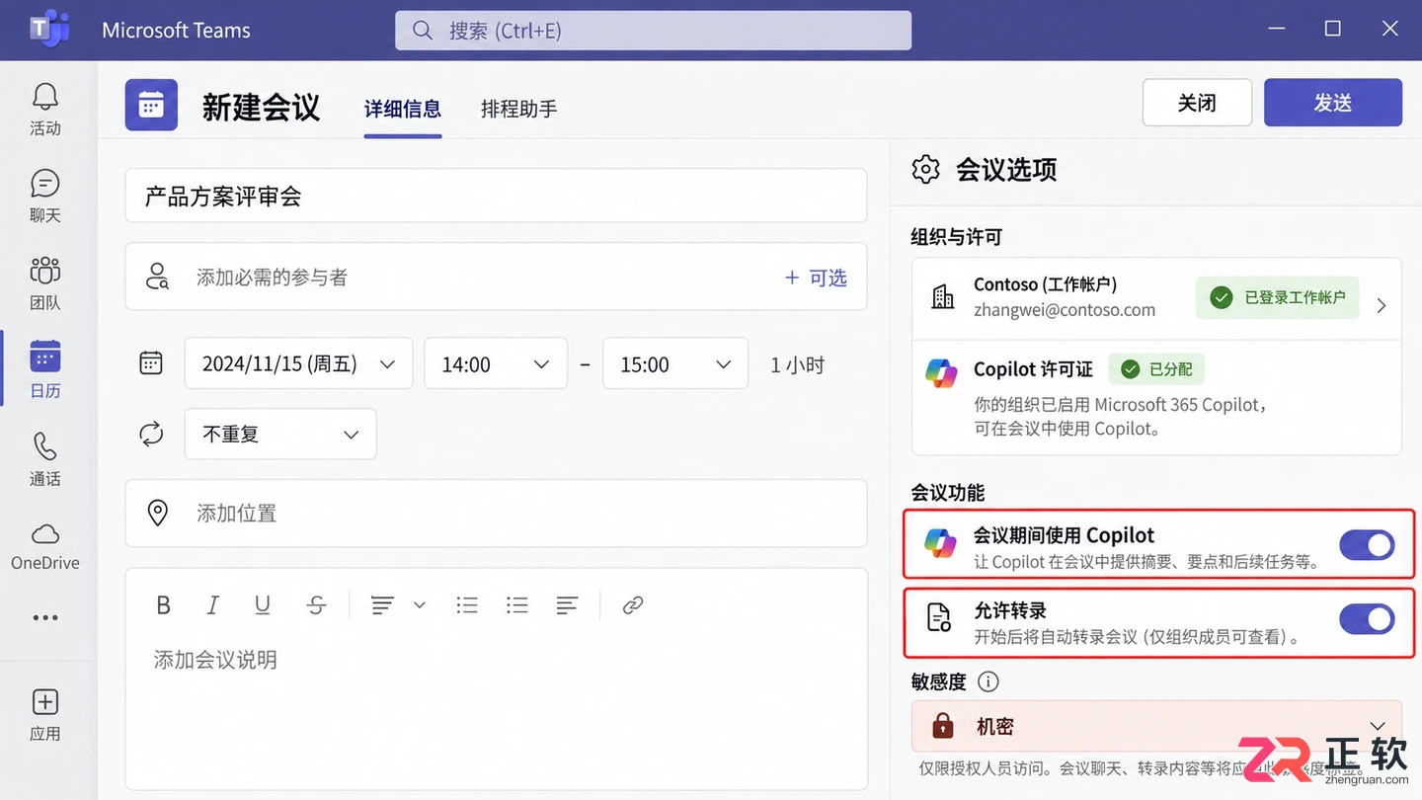Click the 已分配 Copilot license badge

1156,369
